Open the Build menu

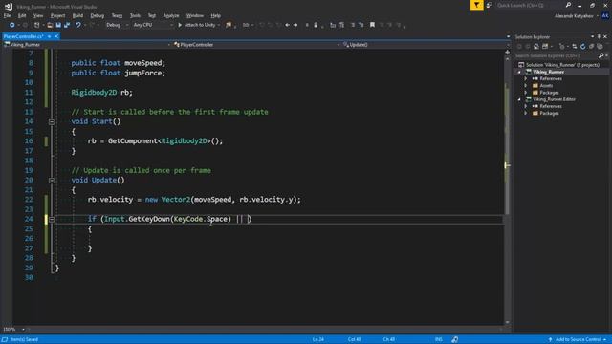(x=77, y=15)
